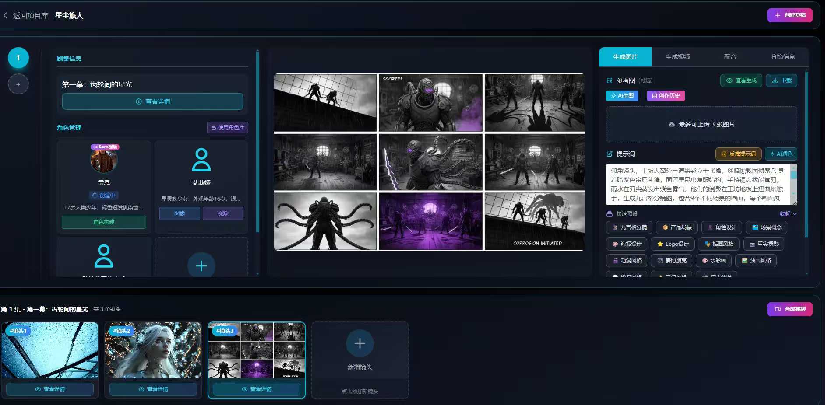Screen dimensions: 825x405
Task: Click the character panel scrollbar
Action: pyautogui.click(x=257, y=142)
